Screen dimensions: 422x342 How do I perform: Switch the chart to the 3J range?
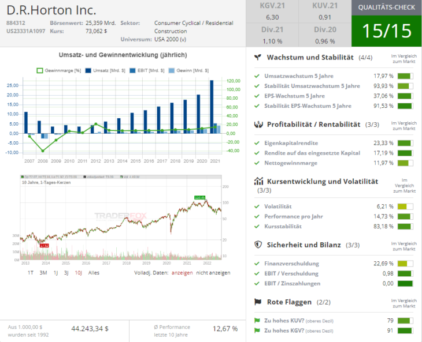coord(66,273)
